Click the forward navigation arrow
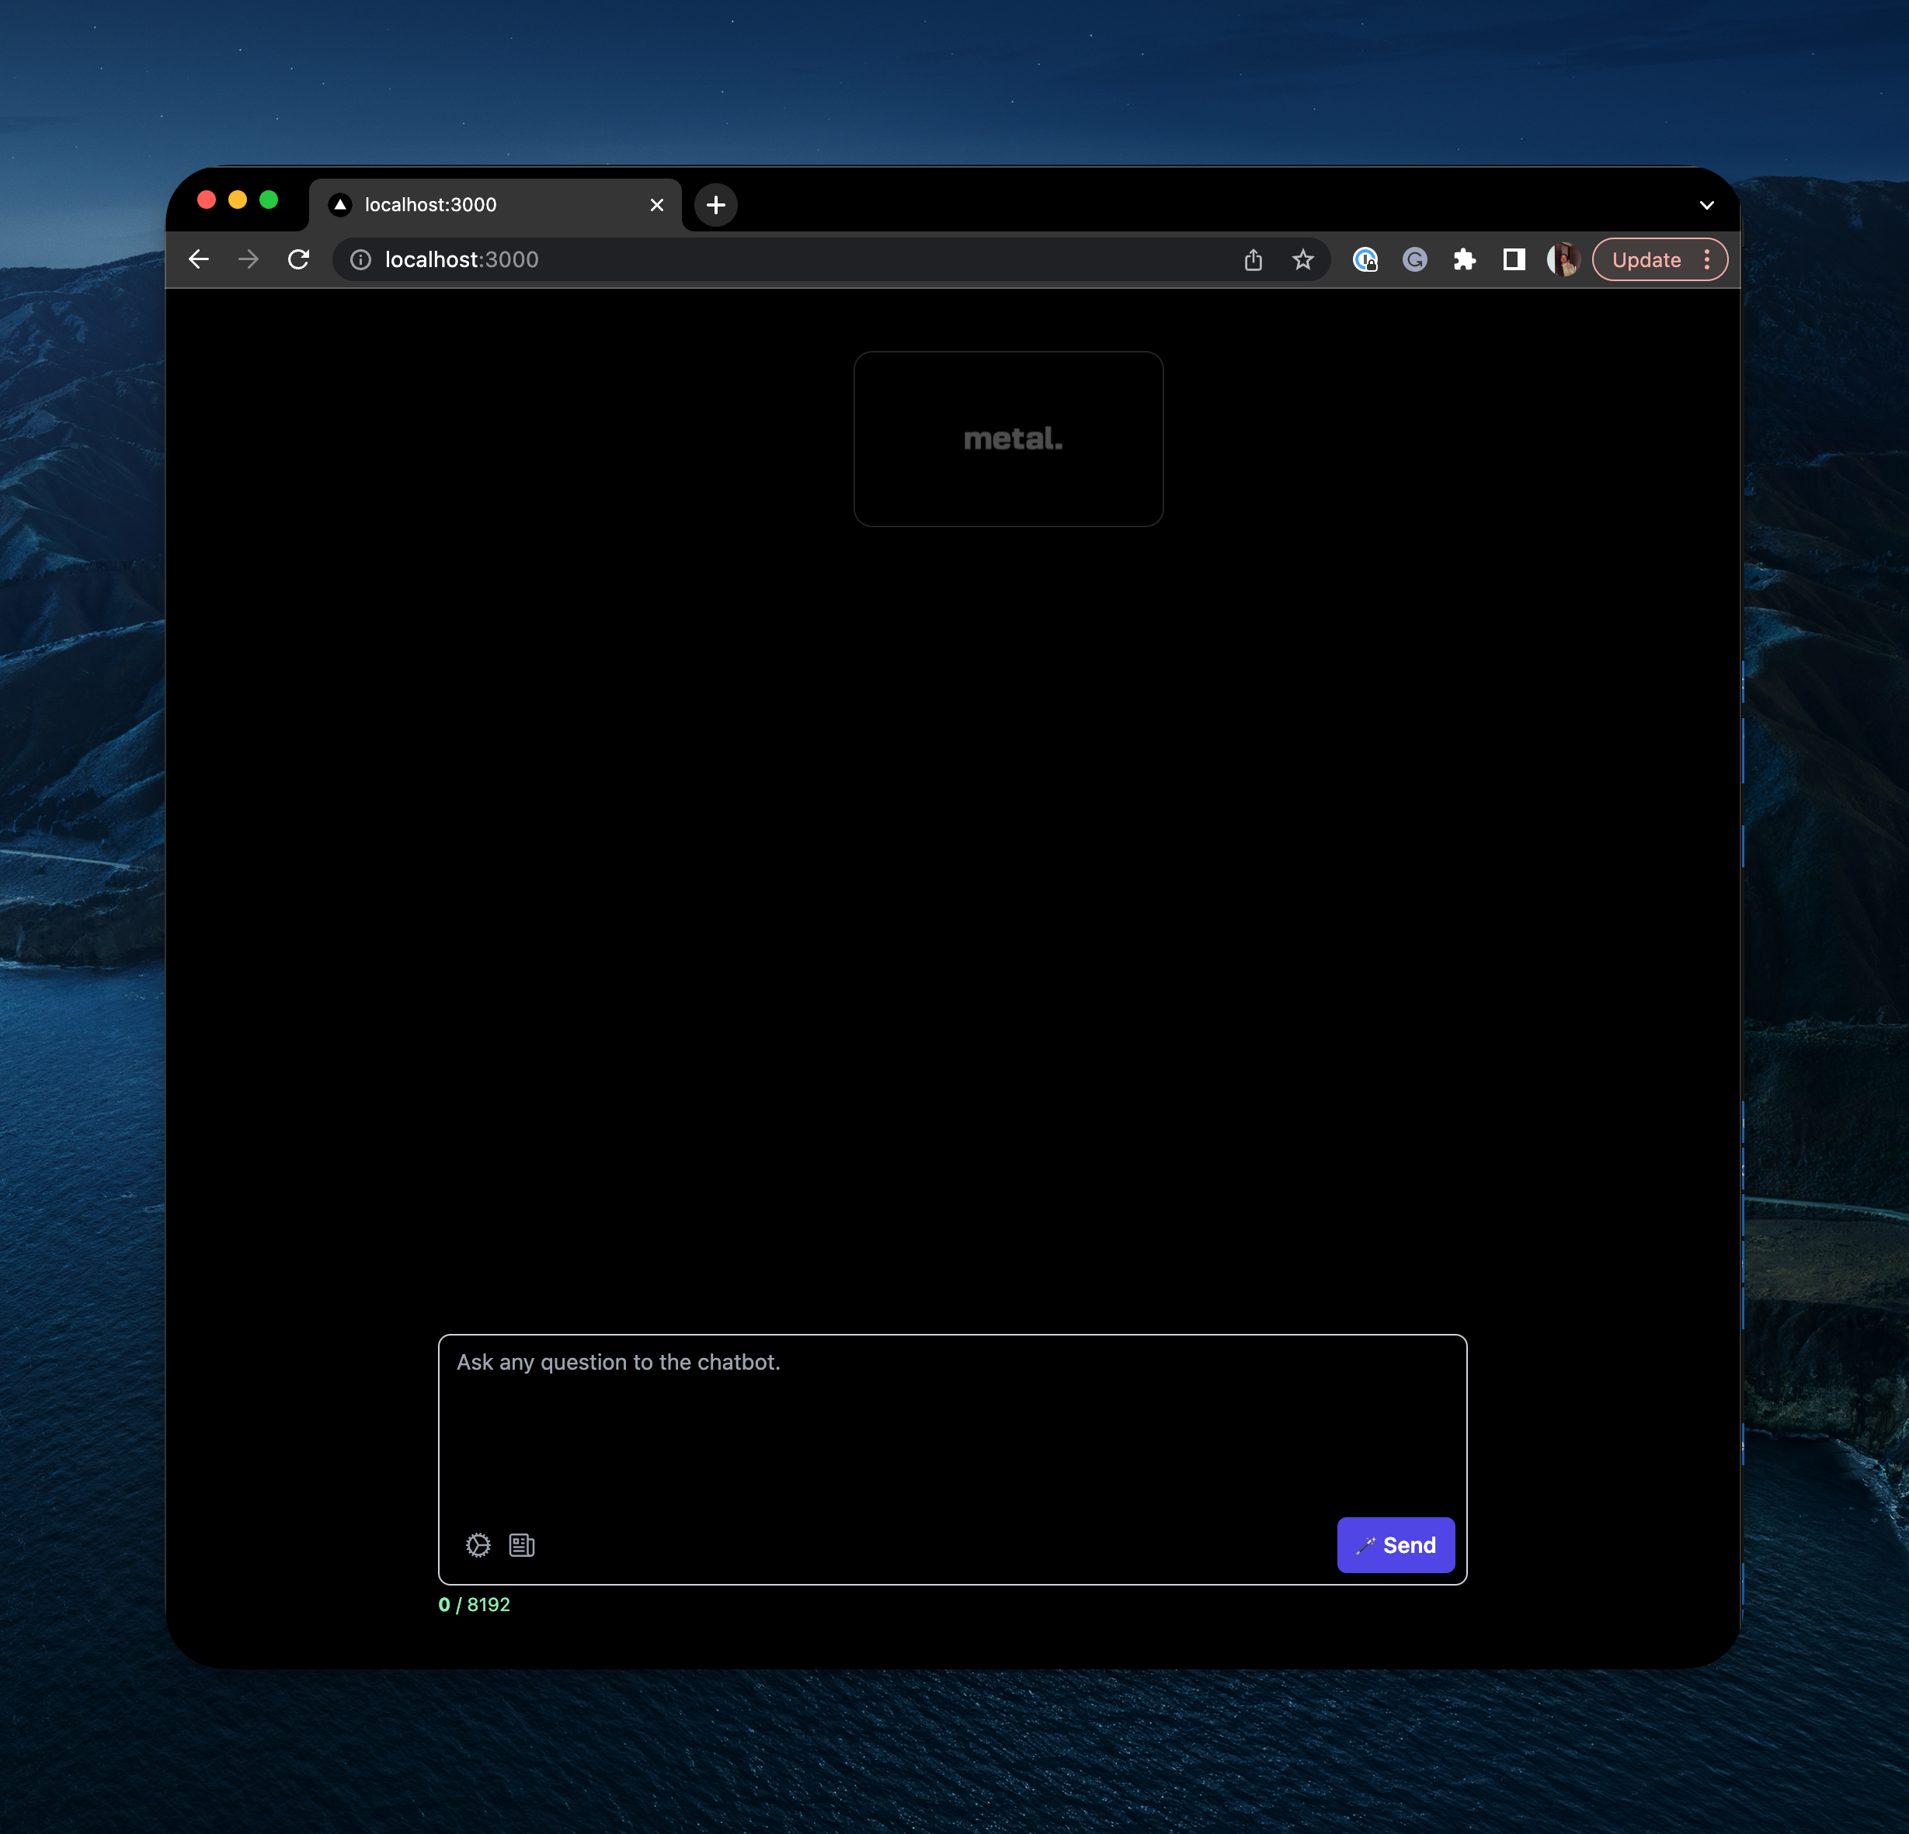The height and width of the screenshot is (1834, 1909). (x=249, y=259)
